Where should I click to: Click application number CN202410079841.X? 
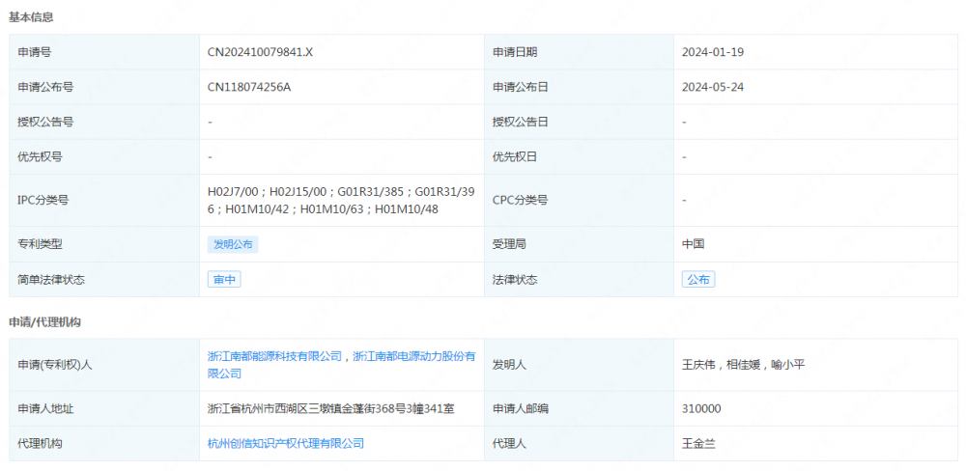coord(260,52)
